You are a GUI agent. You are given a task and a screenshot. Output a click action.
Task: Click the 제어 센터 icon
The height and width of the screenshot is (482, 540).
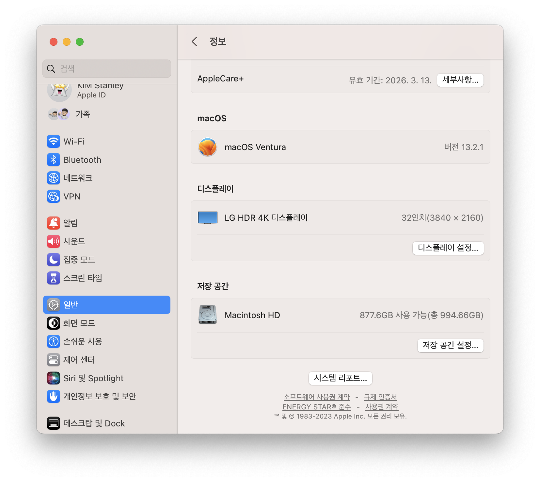54,360
